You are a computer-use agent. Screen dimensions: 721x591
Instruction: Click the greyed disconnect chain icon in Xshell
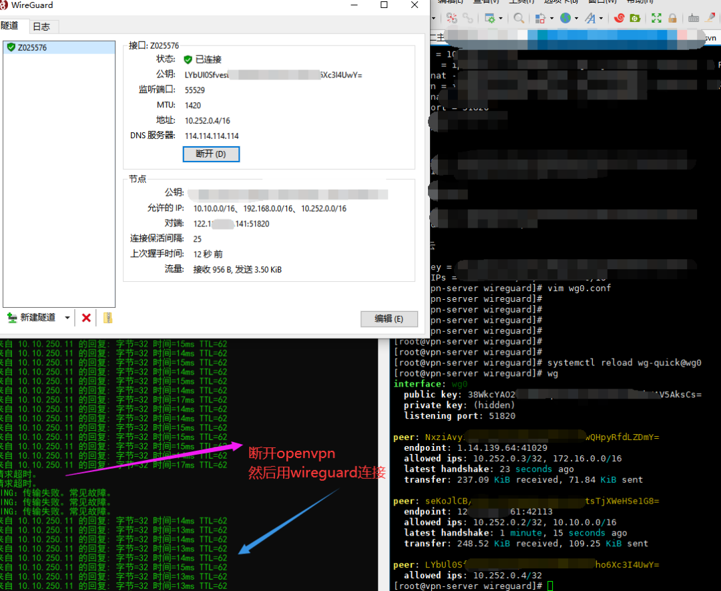pos(468,18)
